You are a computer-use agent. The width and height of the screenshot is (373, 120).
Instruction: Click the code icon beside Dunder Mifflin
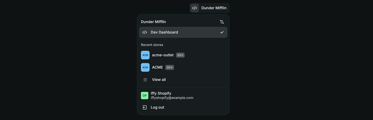(194, 8)
